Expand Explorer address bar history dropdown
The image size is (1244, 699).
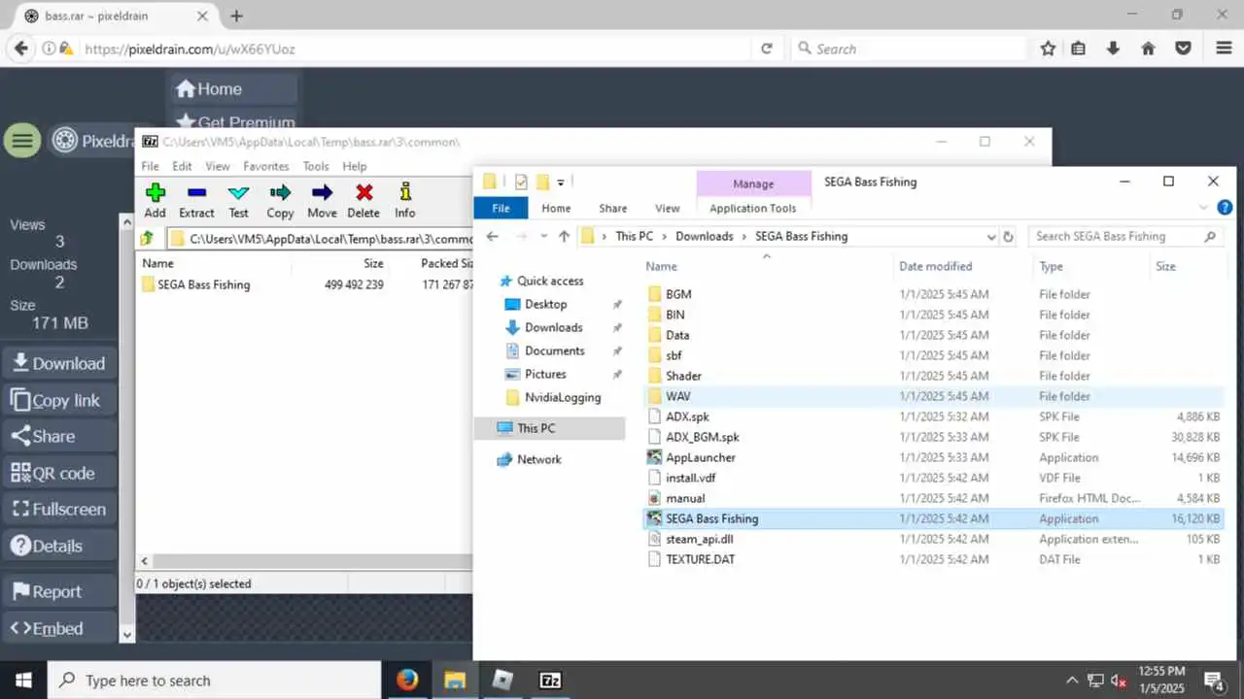tap(990, 236)
